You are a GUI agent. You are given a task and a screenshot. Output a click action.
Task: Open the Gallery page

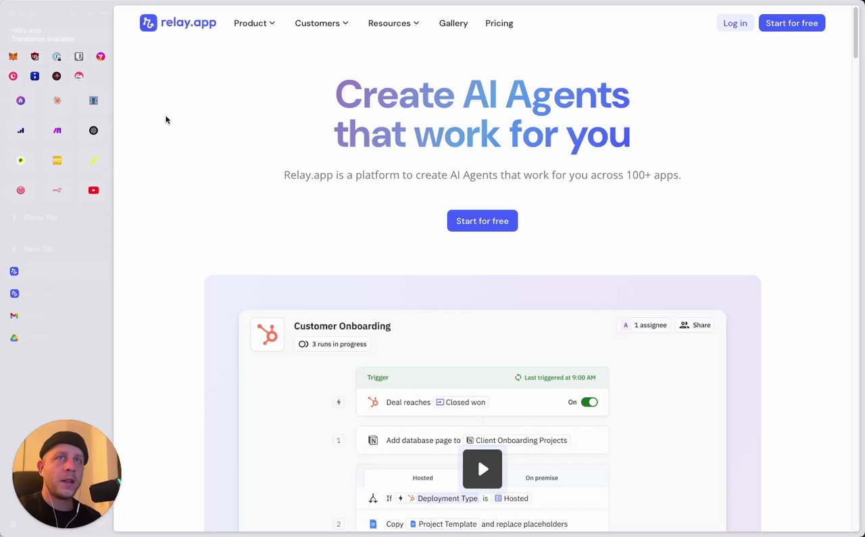pyautogui.click(x=453, y=23)
